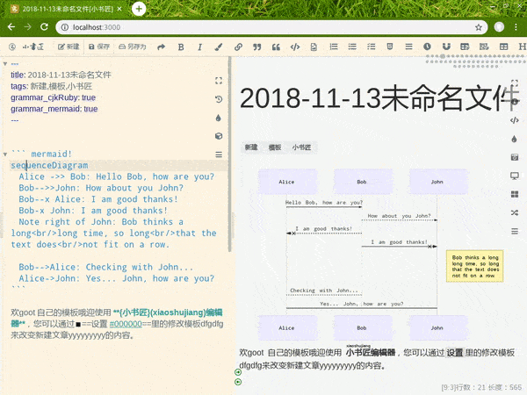
Task: Click the magnet icon in toolbar
Action: (446, 47)
